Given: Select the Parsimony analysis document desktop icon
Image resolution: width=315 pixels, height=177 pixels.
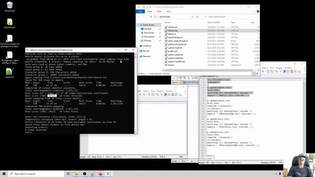Looking at the screenshot, I should click(x=10, y=41).
